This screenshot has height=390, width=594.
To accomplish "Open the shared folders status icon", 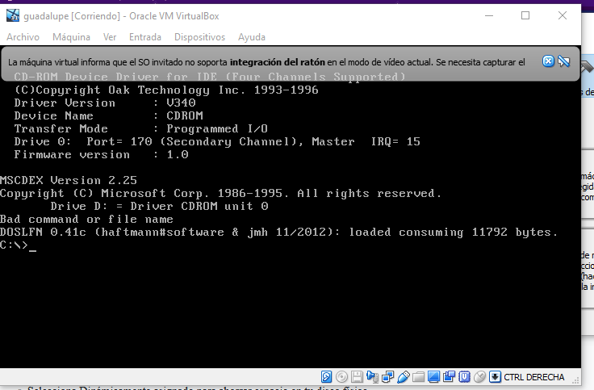I will [x=418, y=376].
